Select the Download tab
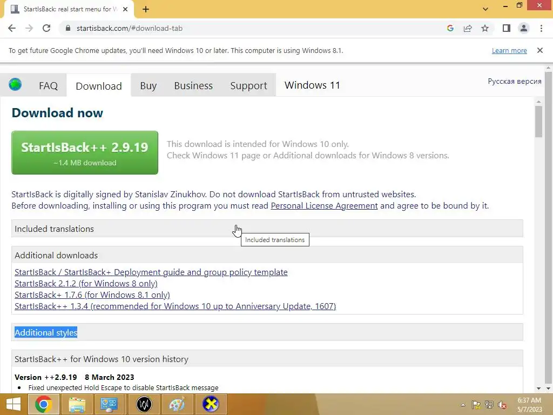Viewport: 553px width, 415px height. coord(99,86)
